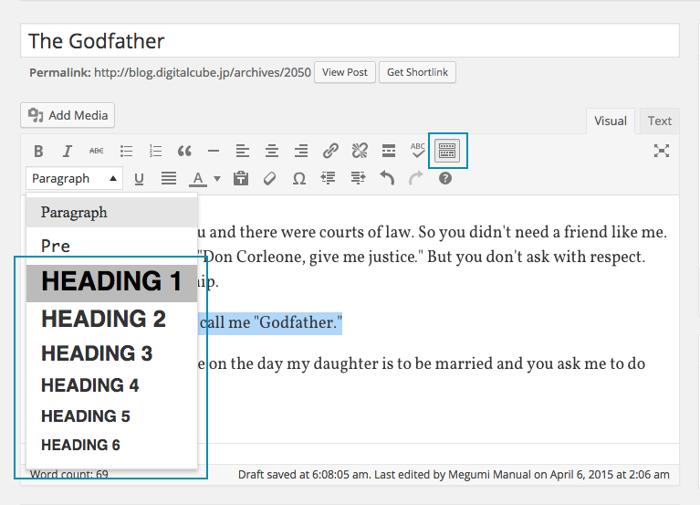700x505 pixels.
Task: Click the Get Shortlink button
Action: click(x=417, y=72)
